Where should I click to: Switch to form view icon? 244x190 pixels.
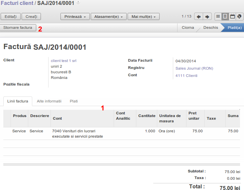(x=225, y=17)
